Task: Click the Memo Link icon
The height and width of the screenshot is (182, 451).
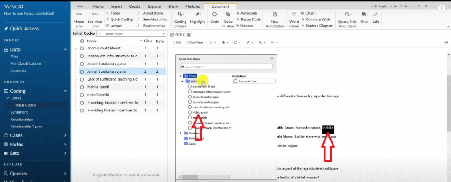Action: 79,14
